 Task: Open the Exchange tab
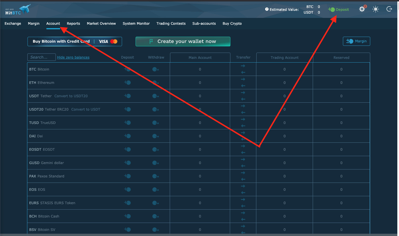click(13, 24)
